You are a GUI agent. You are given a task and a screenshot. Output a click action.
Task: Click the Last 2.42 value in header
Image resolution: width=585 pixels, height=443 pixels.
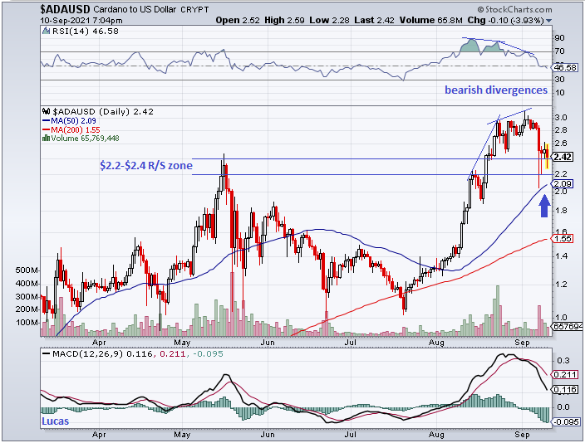(x=374, y=20)
